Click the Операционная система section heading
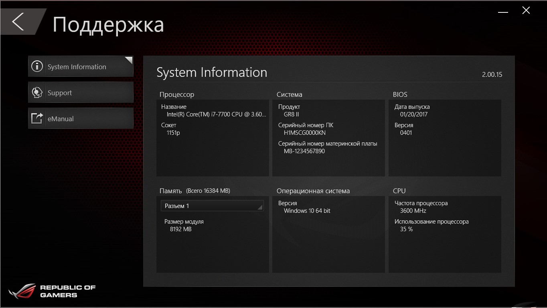 pos(313,191)
